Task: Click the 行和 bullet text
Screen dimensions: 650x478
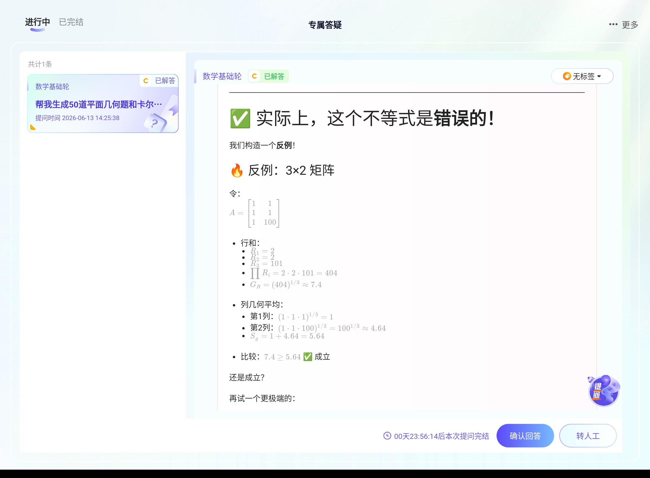Action: 250,243
